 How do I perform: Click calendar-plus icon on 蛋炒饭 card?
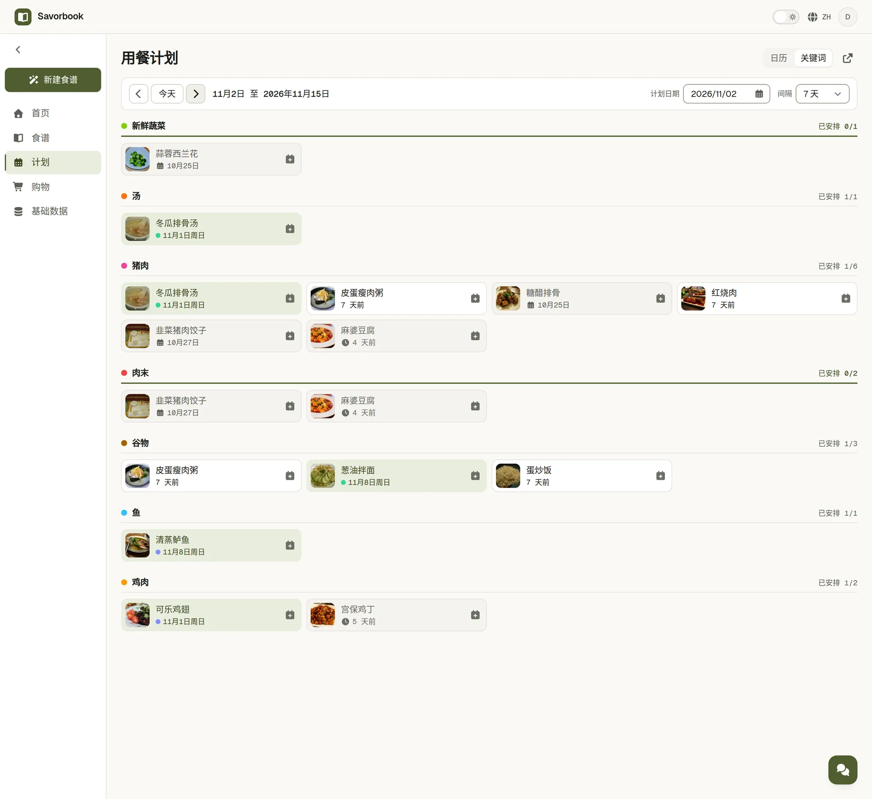pyautogui.click(x=660, y=475)
